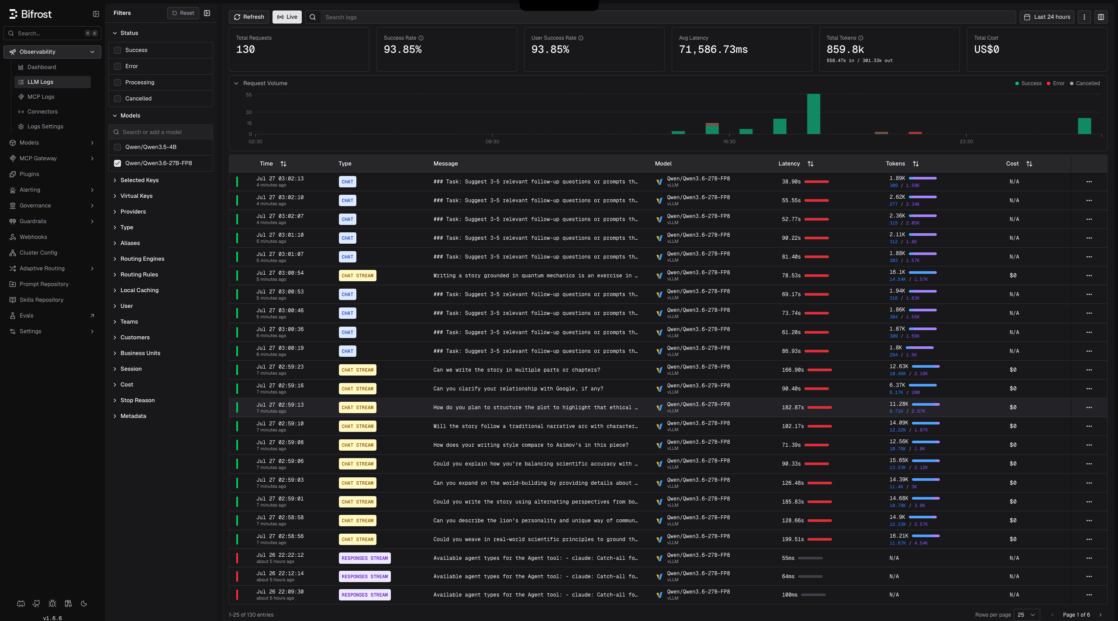Collapse the main sidebar panel icon
The height and width of the screenshot is (621, 1118).
pos(96,14)
